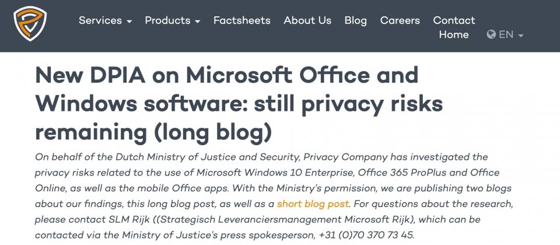Select the EN language label

coord(506,34)
